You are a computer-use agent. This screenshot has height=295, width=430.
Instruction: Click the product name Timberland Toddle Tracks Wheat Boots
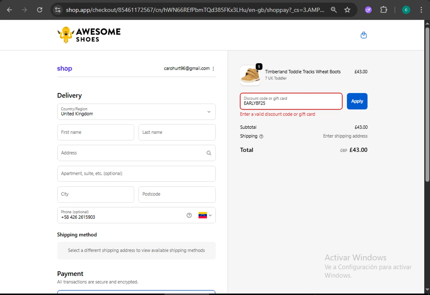[303, 72]
